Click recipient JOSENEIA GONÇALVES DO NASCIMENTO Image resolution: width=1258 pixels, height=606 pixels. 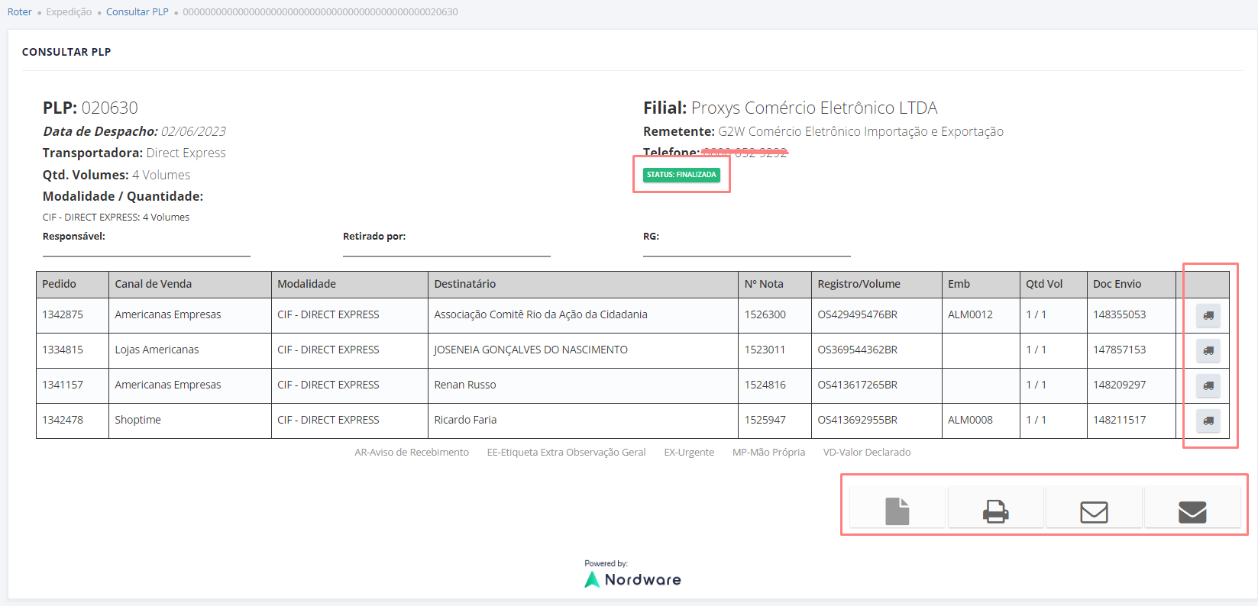pyautogui.click(x=531, y=350)
